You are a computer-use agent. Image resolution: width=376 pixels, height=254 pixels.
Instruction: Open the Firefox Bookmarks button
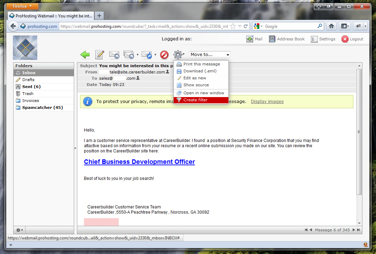[x=345, y=26]
